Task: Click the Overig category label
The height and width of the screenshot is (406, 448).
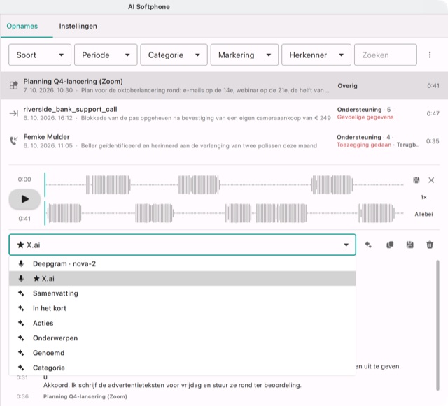Action: 347,85
